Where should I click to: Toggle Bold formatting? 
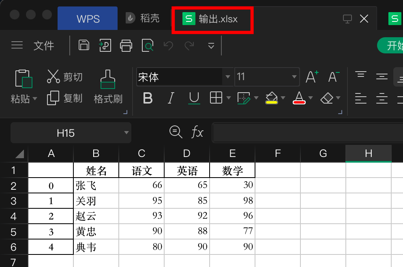click(x=148, y=98)
